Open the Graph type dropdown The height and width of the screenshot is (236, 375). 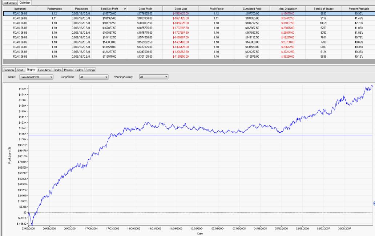coord(36,77)
